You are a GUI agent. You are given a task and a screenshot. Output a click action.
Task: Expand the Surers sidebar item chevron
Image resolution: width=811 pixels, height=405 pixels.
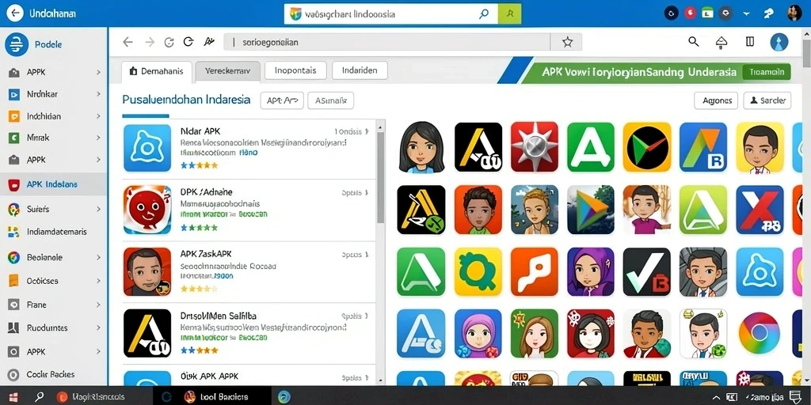pos(98,209)
